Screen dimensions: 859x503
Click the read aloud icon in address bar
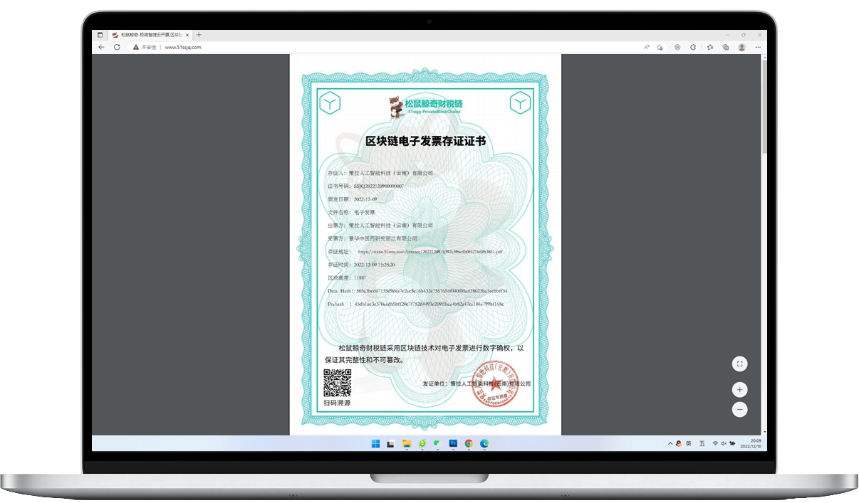tap(647, 47)
